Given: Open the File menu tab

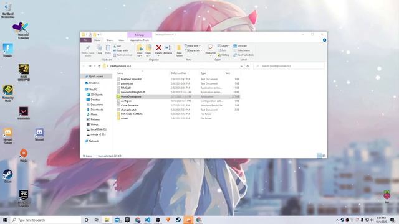Looking at the screenshot, I should 85,40.
